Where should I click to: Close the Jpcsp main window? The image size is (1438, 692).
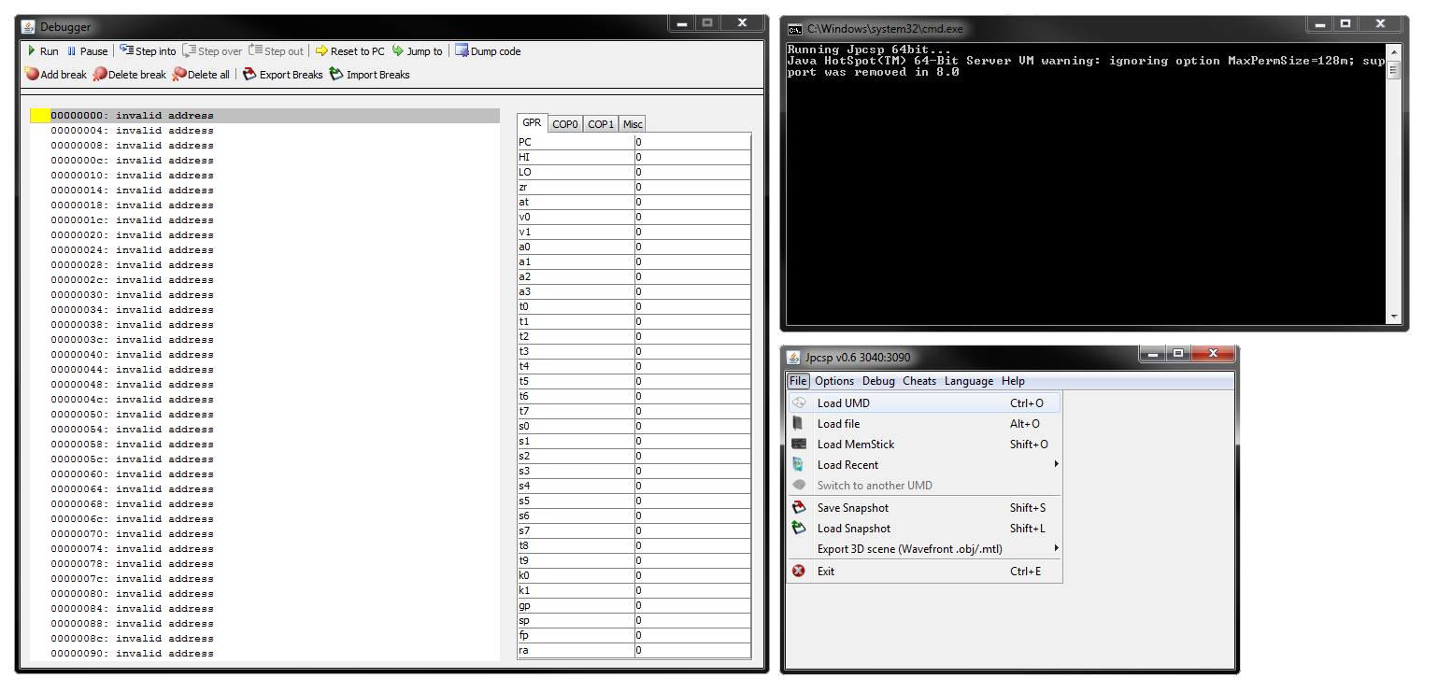click(1214, 353)
